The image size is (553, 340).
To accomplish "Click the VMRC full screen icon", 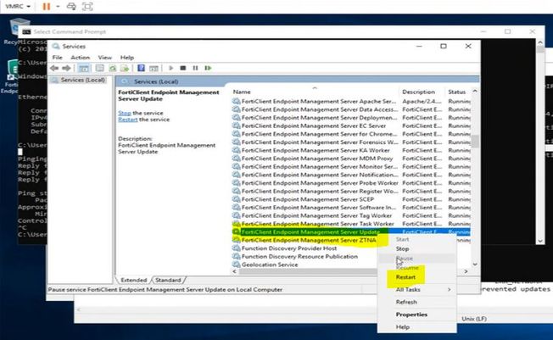I will click(87, 6).
